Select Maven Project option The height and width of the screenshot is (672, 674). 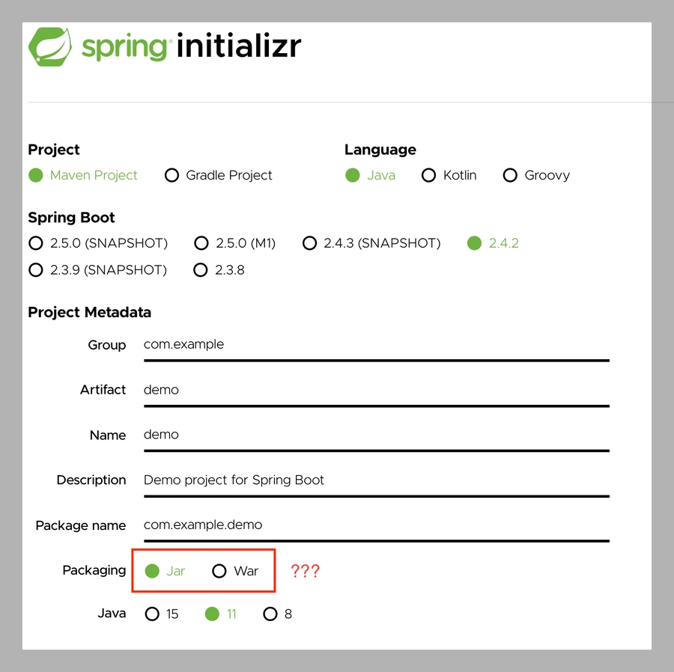point(36,176)
